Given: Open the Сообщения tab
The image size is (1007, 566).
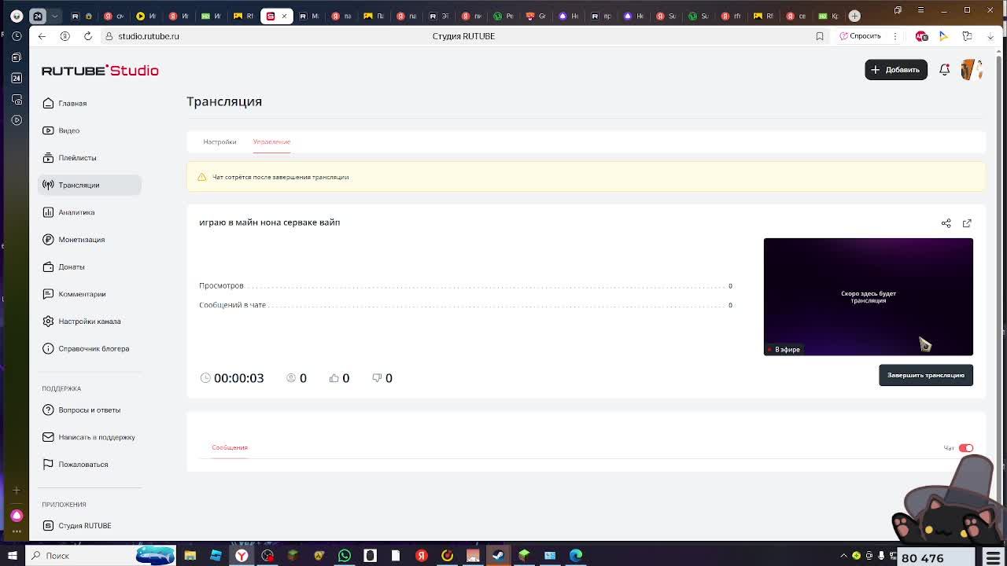Looking at the screenshot, I should [x=230, y=447].
